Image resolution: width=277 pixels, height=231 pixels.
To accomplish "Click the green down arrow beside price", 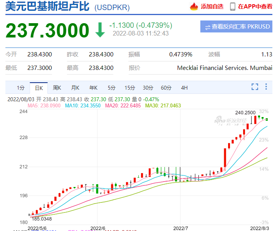I will tap(100, 30).
